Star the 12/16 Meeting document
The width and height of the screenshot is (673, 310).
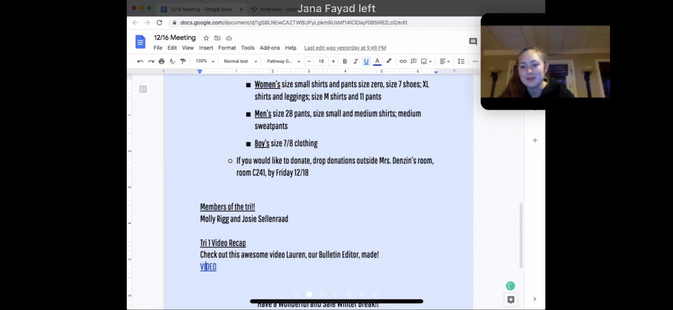(206, 38)
